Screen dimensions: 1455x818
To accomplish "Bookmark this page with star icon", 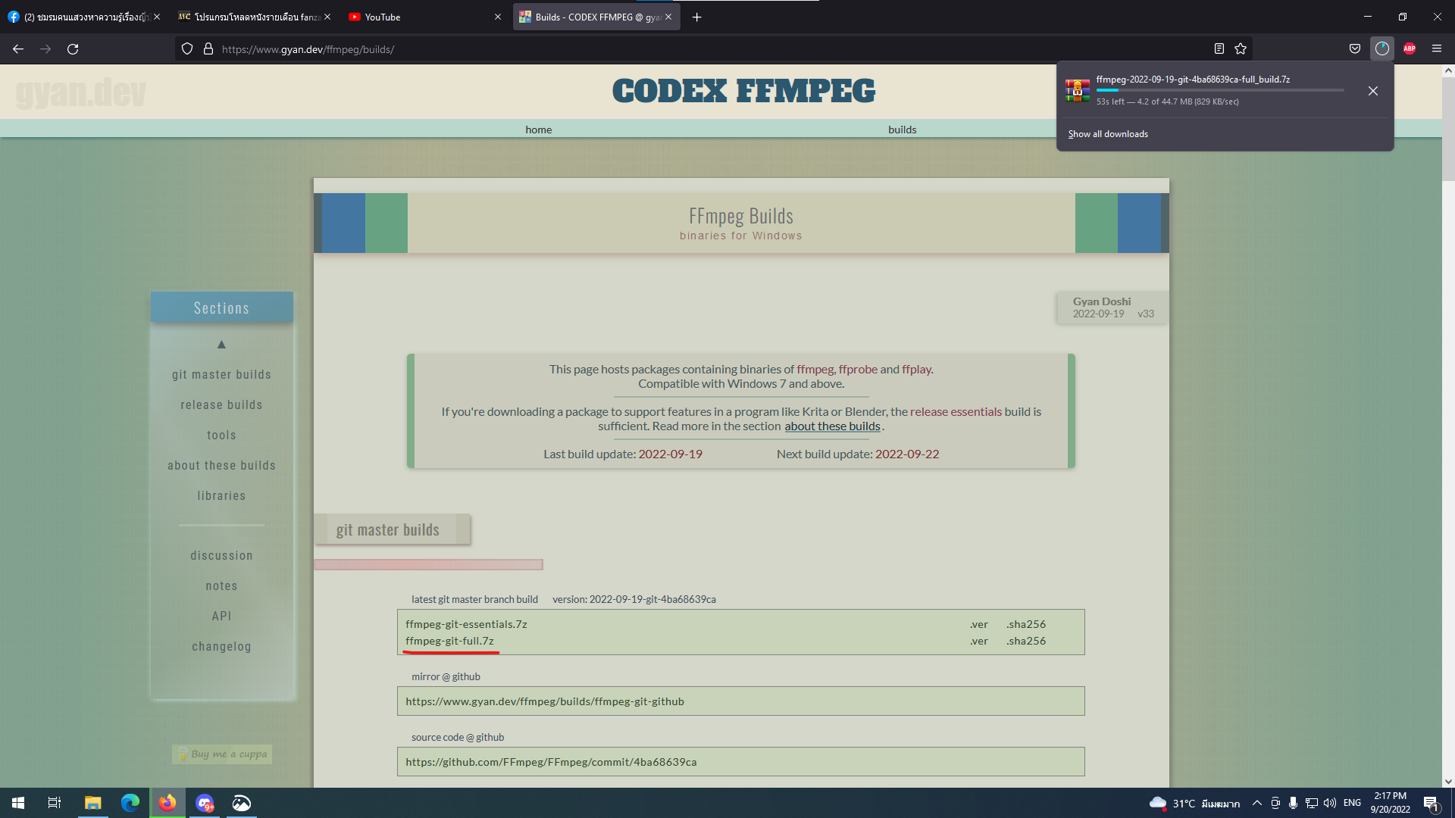I will [1241, 49].
